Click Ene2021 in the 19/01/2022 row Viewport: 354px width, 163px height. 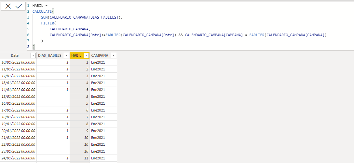click(x=103, y=124)
